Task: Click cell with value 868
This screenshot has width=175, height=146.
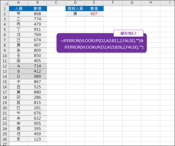Action: [x=38, y=14]
